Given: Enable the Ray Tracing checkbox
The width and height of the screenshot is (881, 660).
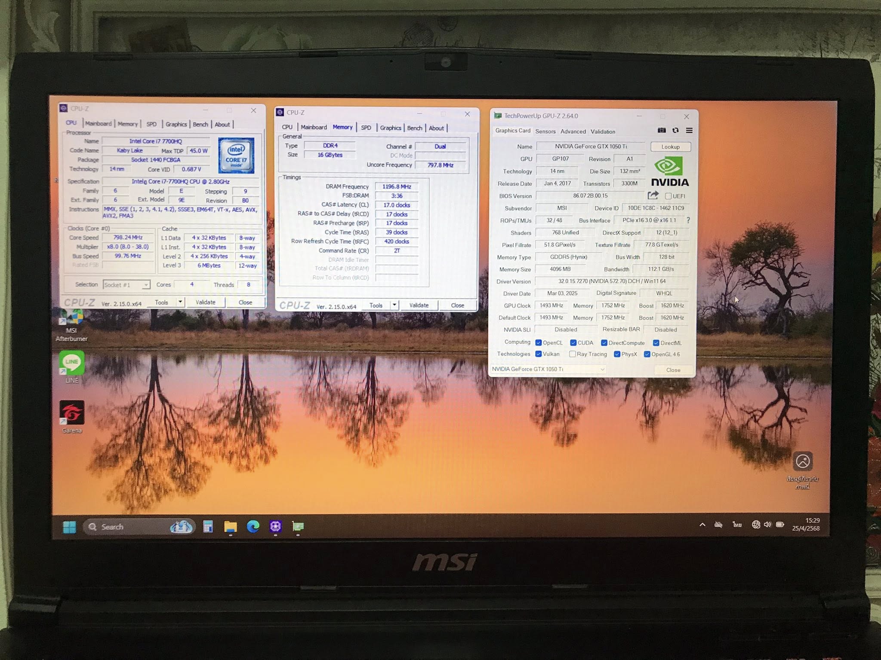Looking at the screenshot, I should [572, 354].
